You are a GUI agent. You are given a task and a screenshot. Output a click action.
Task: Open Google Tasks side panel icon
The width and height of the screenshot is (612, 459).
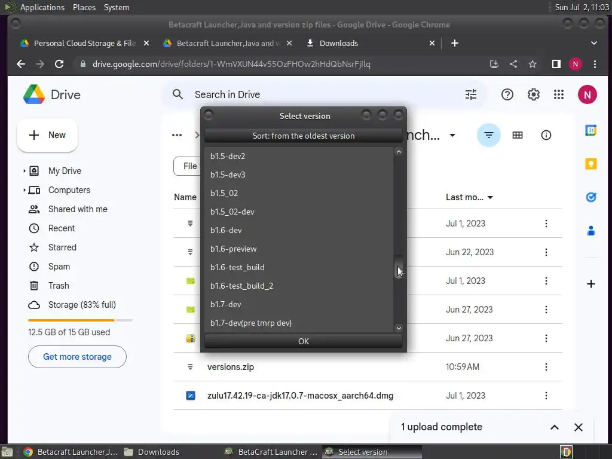590,197
